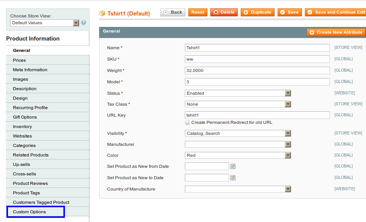Viewport: 366px width, 222px height.
Task: Toggle Create Permanent Redirect for old URL
Action: point(188,123)
